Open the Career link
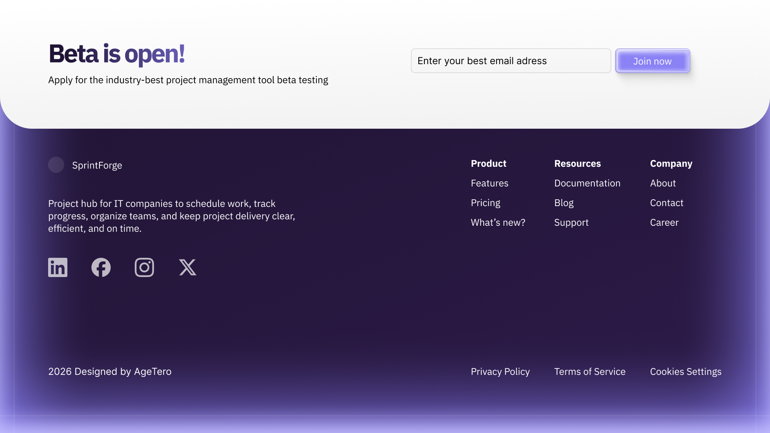Screen dimensions: 770x433 [664, 223]
